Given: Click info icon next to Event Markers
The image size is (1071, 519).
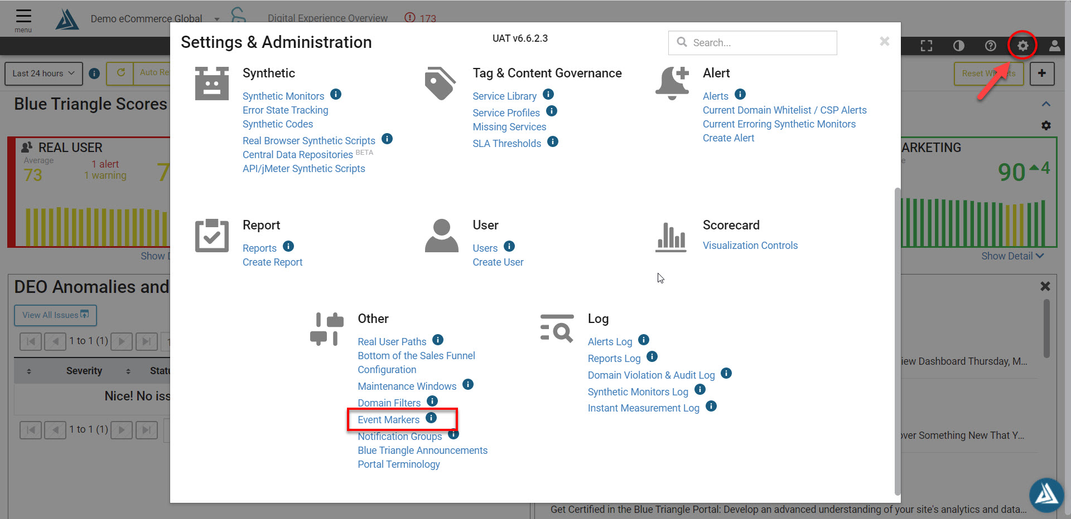Looking at the screenshot, I should click(x=431, y=418).
